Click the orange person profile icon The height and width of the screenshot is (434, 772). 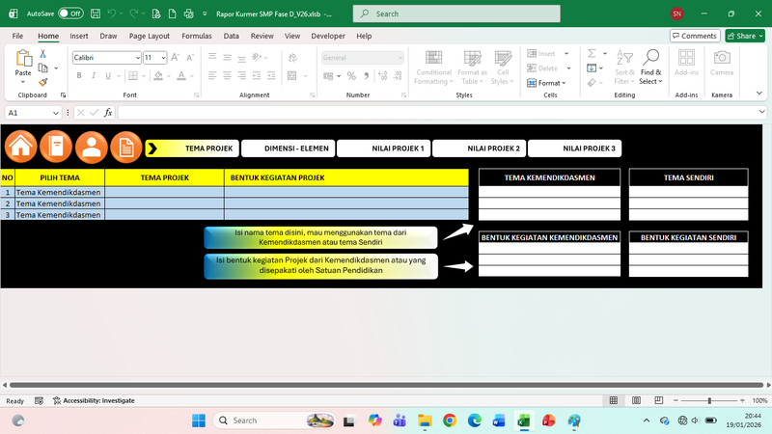(x=92, y=147)
